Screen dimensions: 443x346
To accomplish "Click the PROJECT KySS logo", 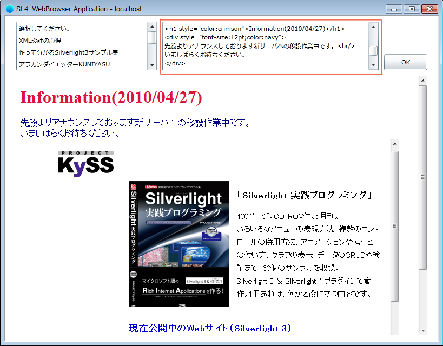I will click(86, 163).
